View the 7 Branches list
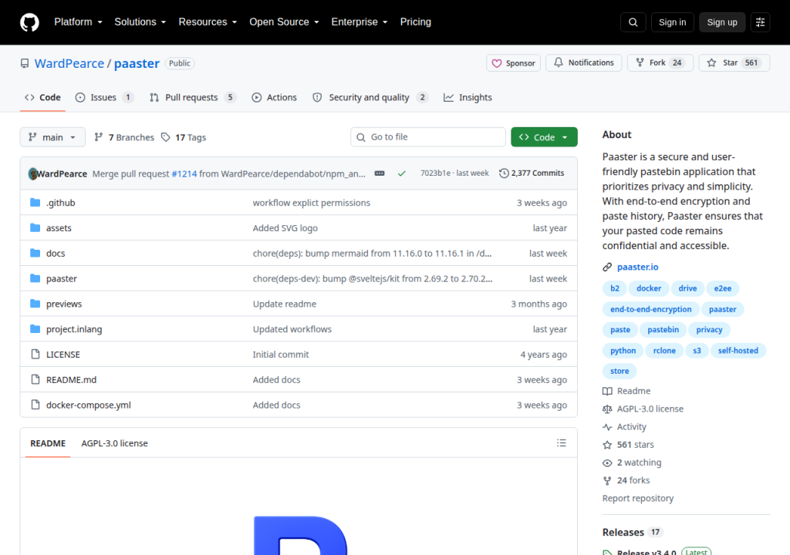This screenshot has height=555, width=790. pos(124,137)
